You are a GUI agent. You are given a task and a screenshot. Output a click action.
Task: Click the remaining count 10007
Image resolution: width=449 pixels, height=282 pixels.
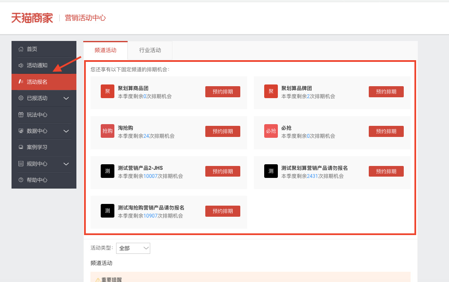pyautogui.click(x=150, y=176)
